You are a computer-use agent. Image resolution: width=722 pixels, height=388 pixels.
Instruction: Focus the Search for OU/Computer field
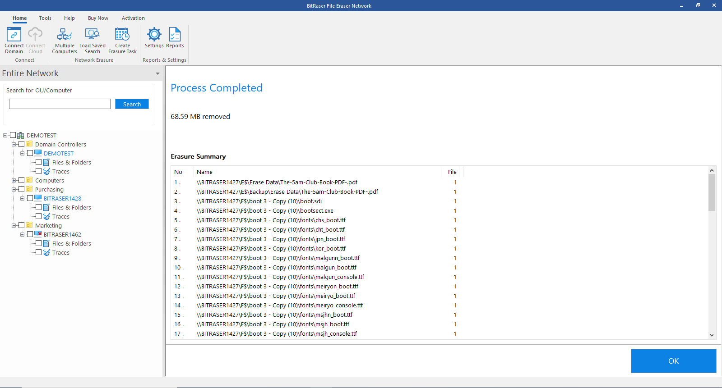pyautogui.click(x=60, y=104)
